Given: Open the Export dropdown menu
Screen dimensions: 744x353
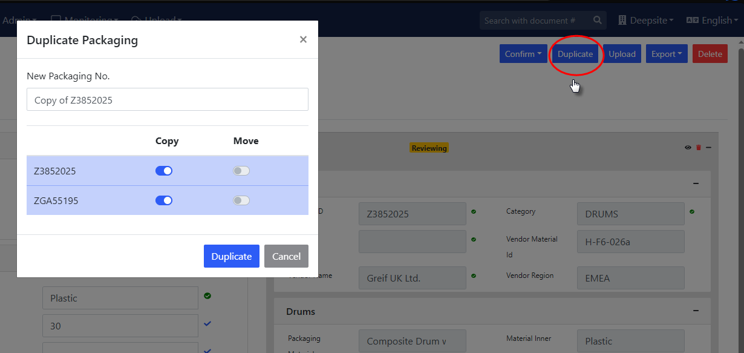Looking at the screenshot, I should (666, 54).
